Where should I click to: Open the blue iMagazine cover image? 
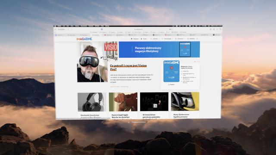point(171,71)
